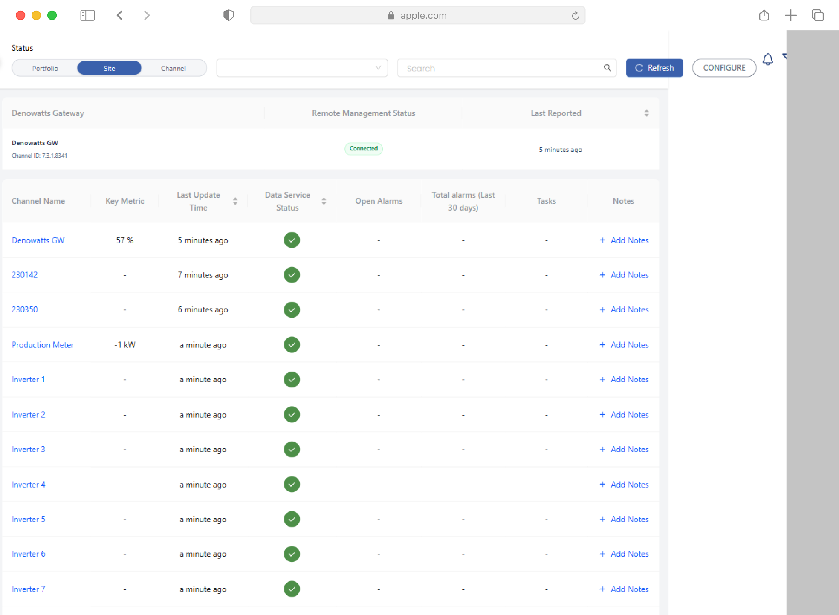The image size is (839, 615).
Task: Toggle Safari sidebar icon
Action: (x=87, y=15)
